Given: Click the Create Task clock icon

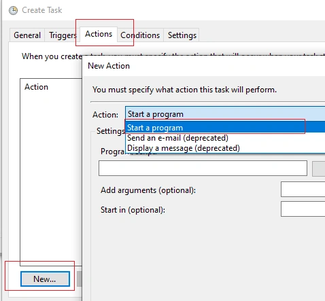Looking at the screenshot, I should [x=13, y=10].
